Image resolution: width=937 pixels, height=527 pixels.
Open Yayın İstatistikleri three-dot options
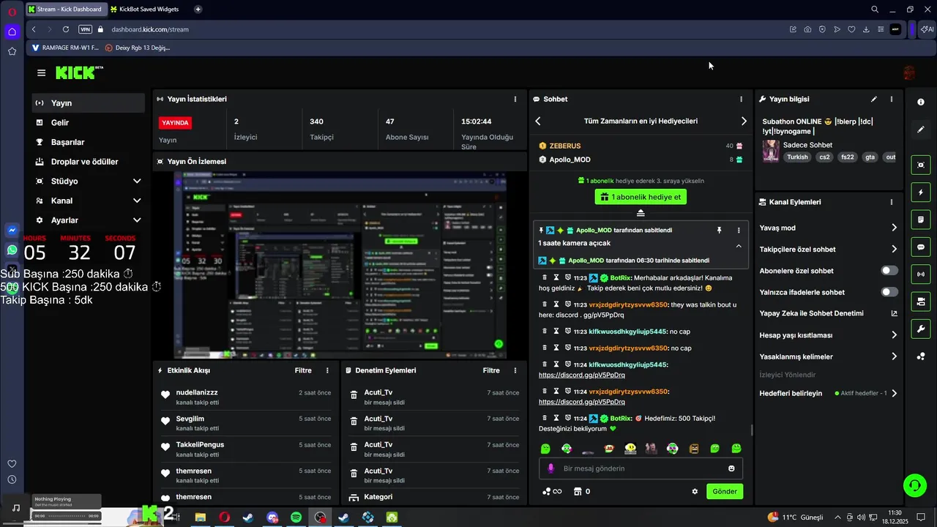[515, 99]
